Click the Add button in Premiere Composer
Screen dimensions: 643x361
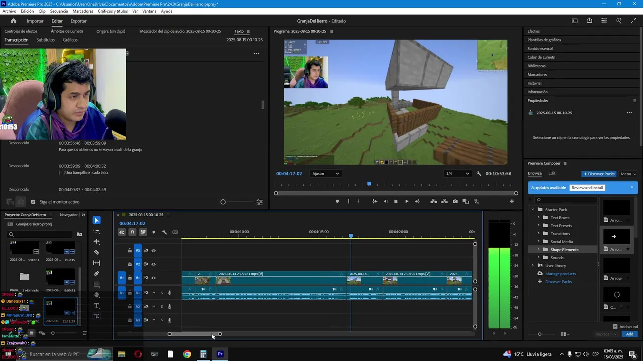(x=630, y=334)
